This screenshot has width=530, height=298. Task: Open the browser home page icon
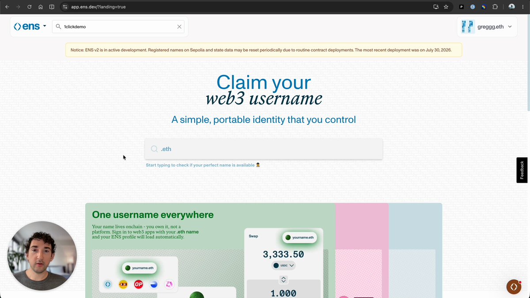(41, 7)
